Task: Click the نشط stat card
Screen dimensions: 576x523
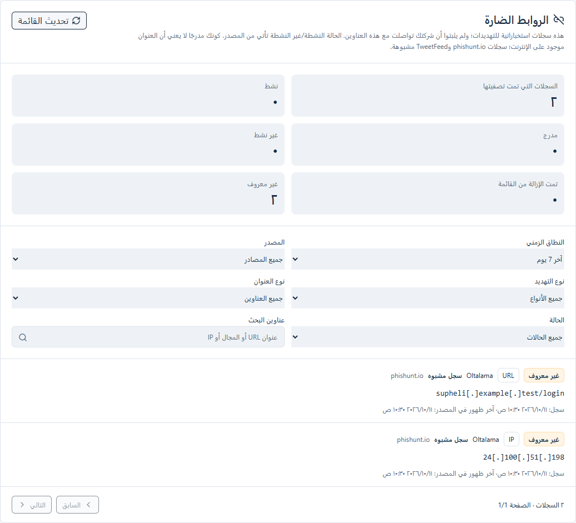Action: 148,96
